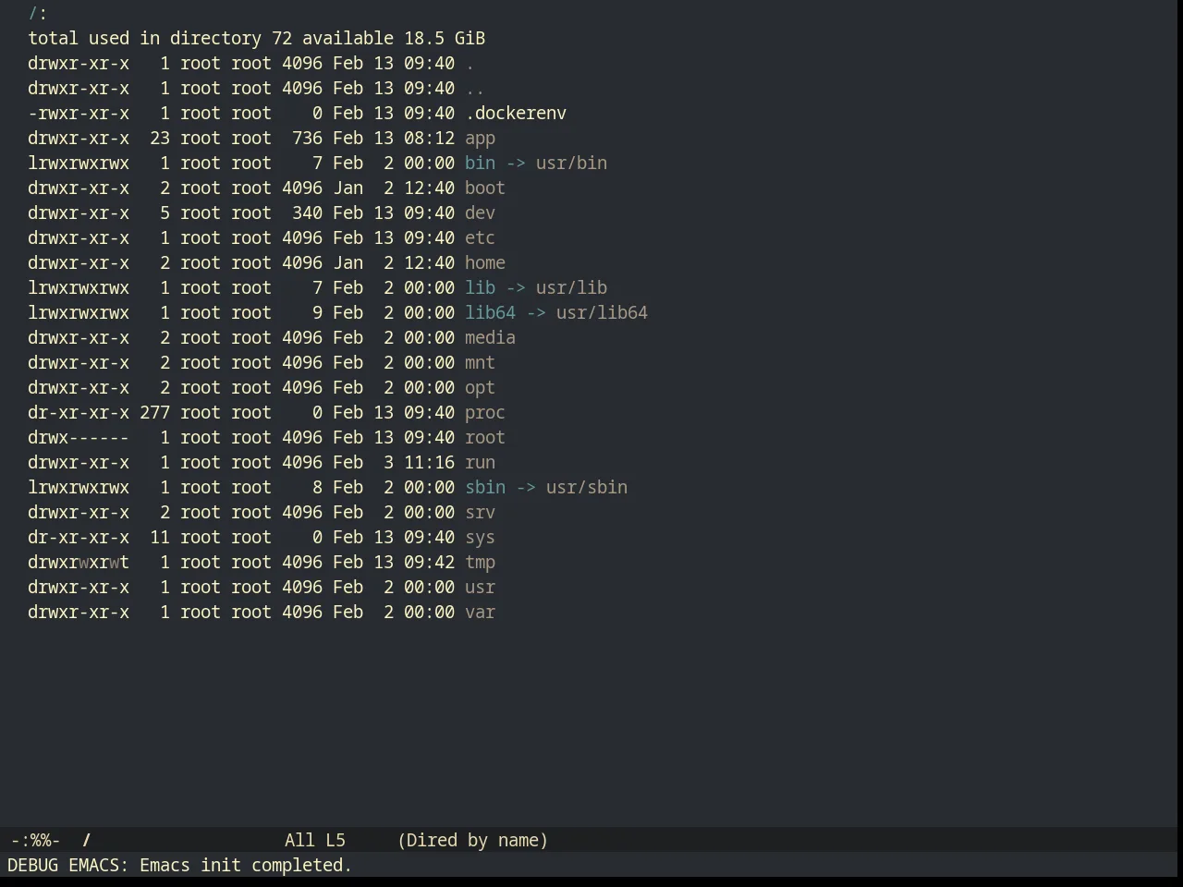Viewport: 1183px width, 887px height.
Task: Open the var directory
Action: (x=480, y=613)
